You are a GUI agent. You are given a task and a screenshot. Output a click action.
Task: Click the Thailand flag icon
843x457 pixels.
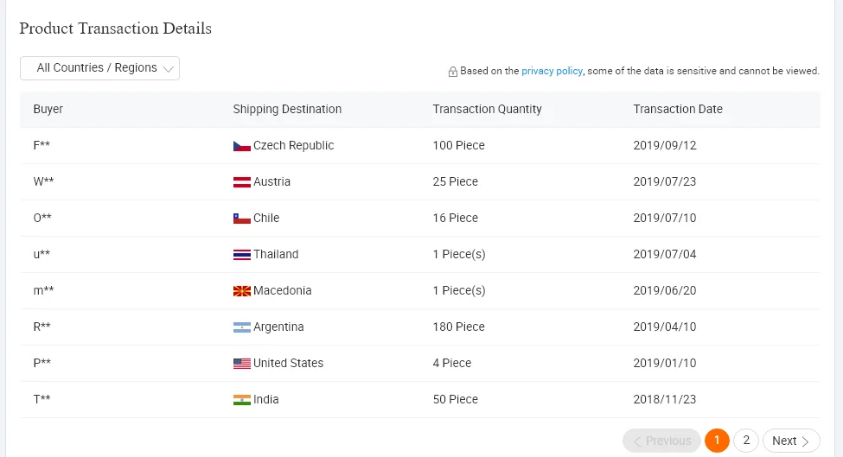[x=241, y=255]
